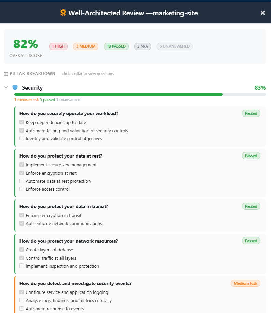Check 'Enforce access control' option
This screenshot has height=313, width=271.
[x=22, y=189]
